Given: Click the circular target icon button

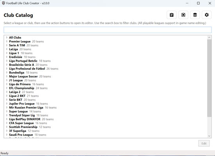Looking at the screenshot, I should point(183,15).
